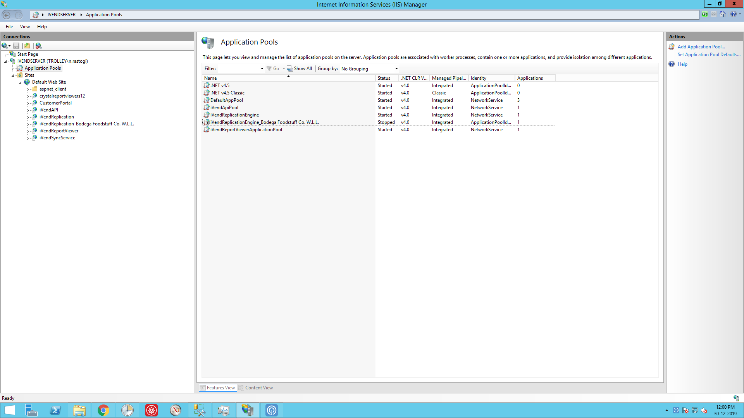Collapse the Default Web Site node

21,82
